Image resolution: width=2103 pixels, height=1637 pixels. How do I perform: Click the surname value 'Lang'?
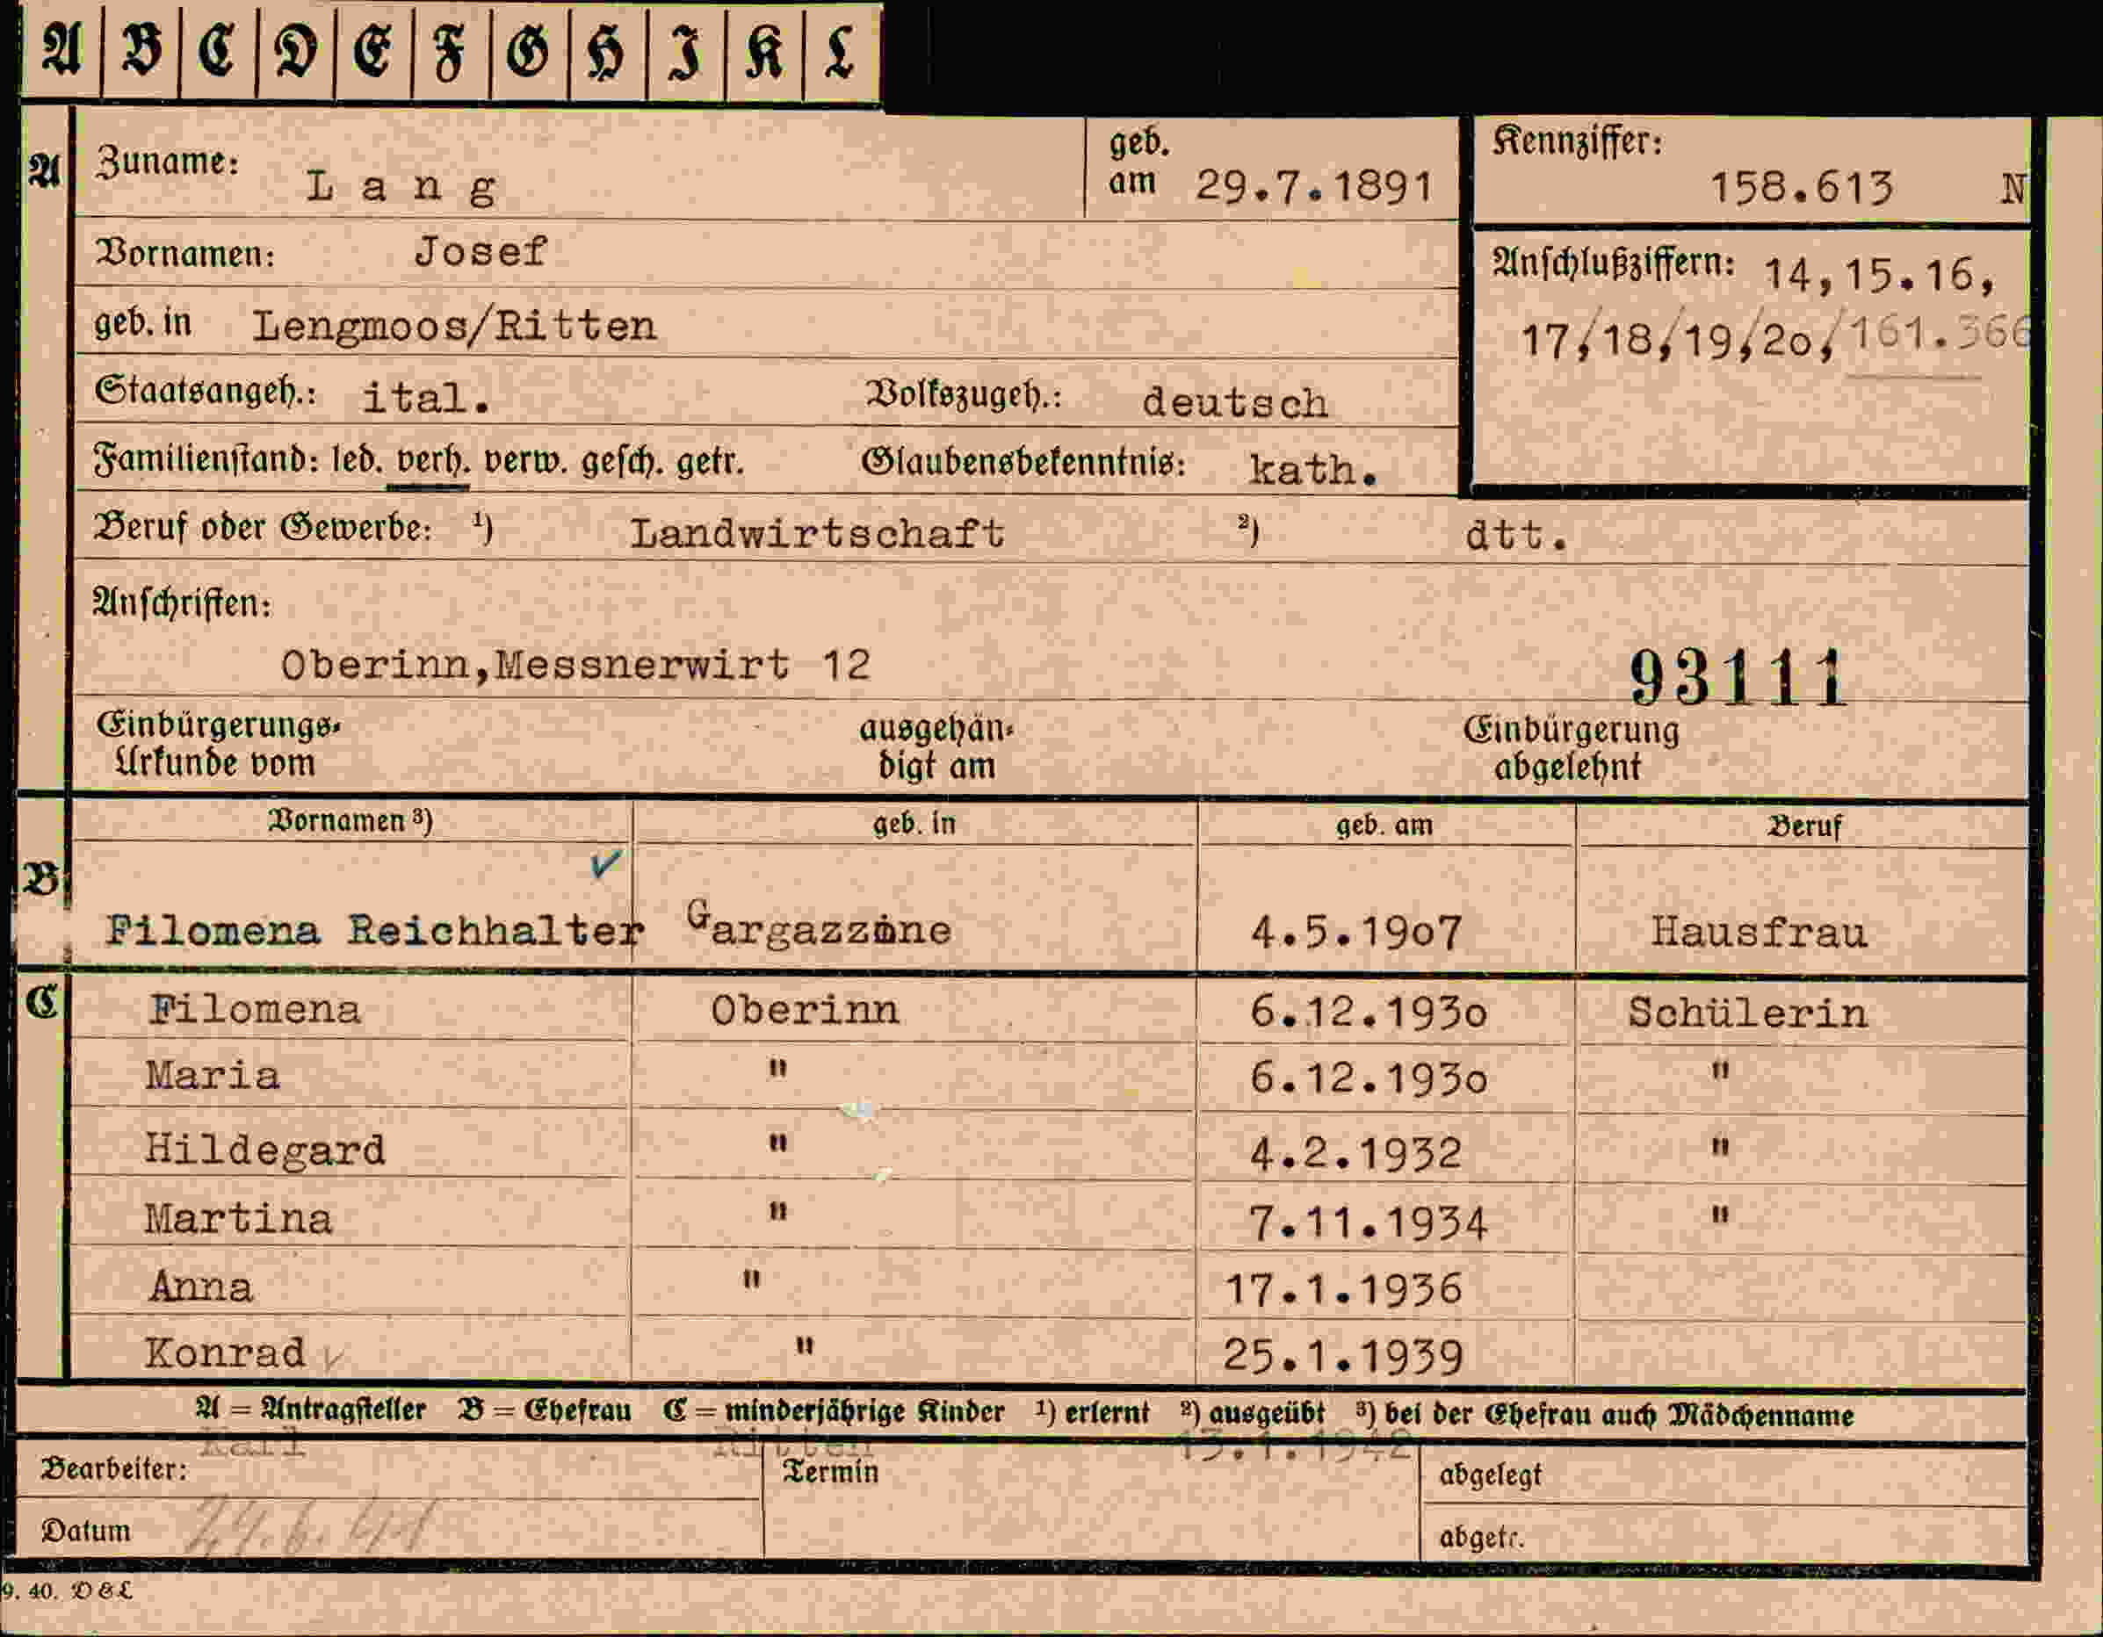[x=401, y=188]
